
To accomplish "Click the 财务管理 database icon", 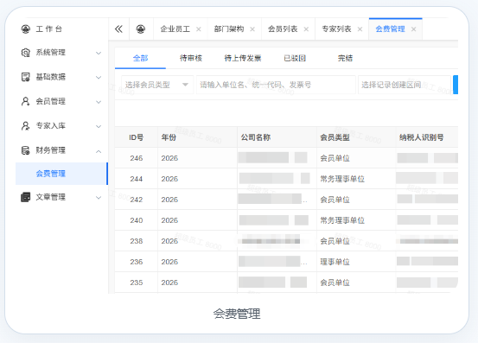I will tap(26, 150).
